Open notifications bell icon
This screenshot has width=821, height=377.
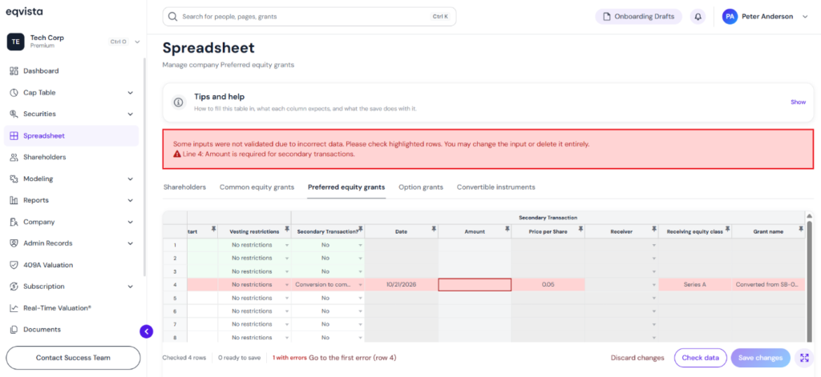pyautogui.click(x=698, y=17)
